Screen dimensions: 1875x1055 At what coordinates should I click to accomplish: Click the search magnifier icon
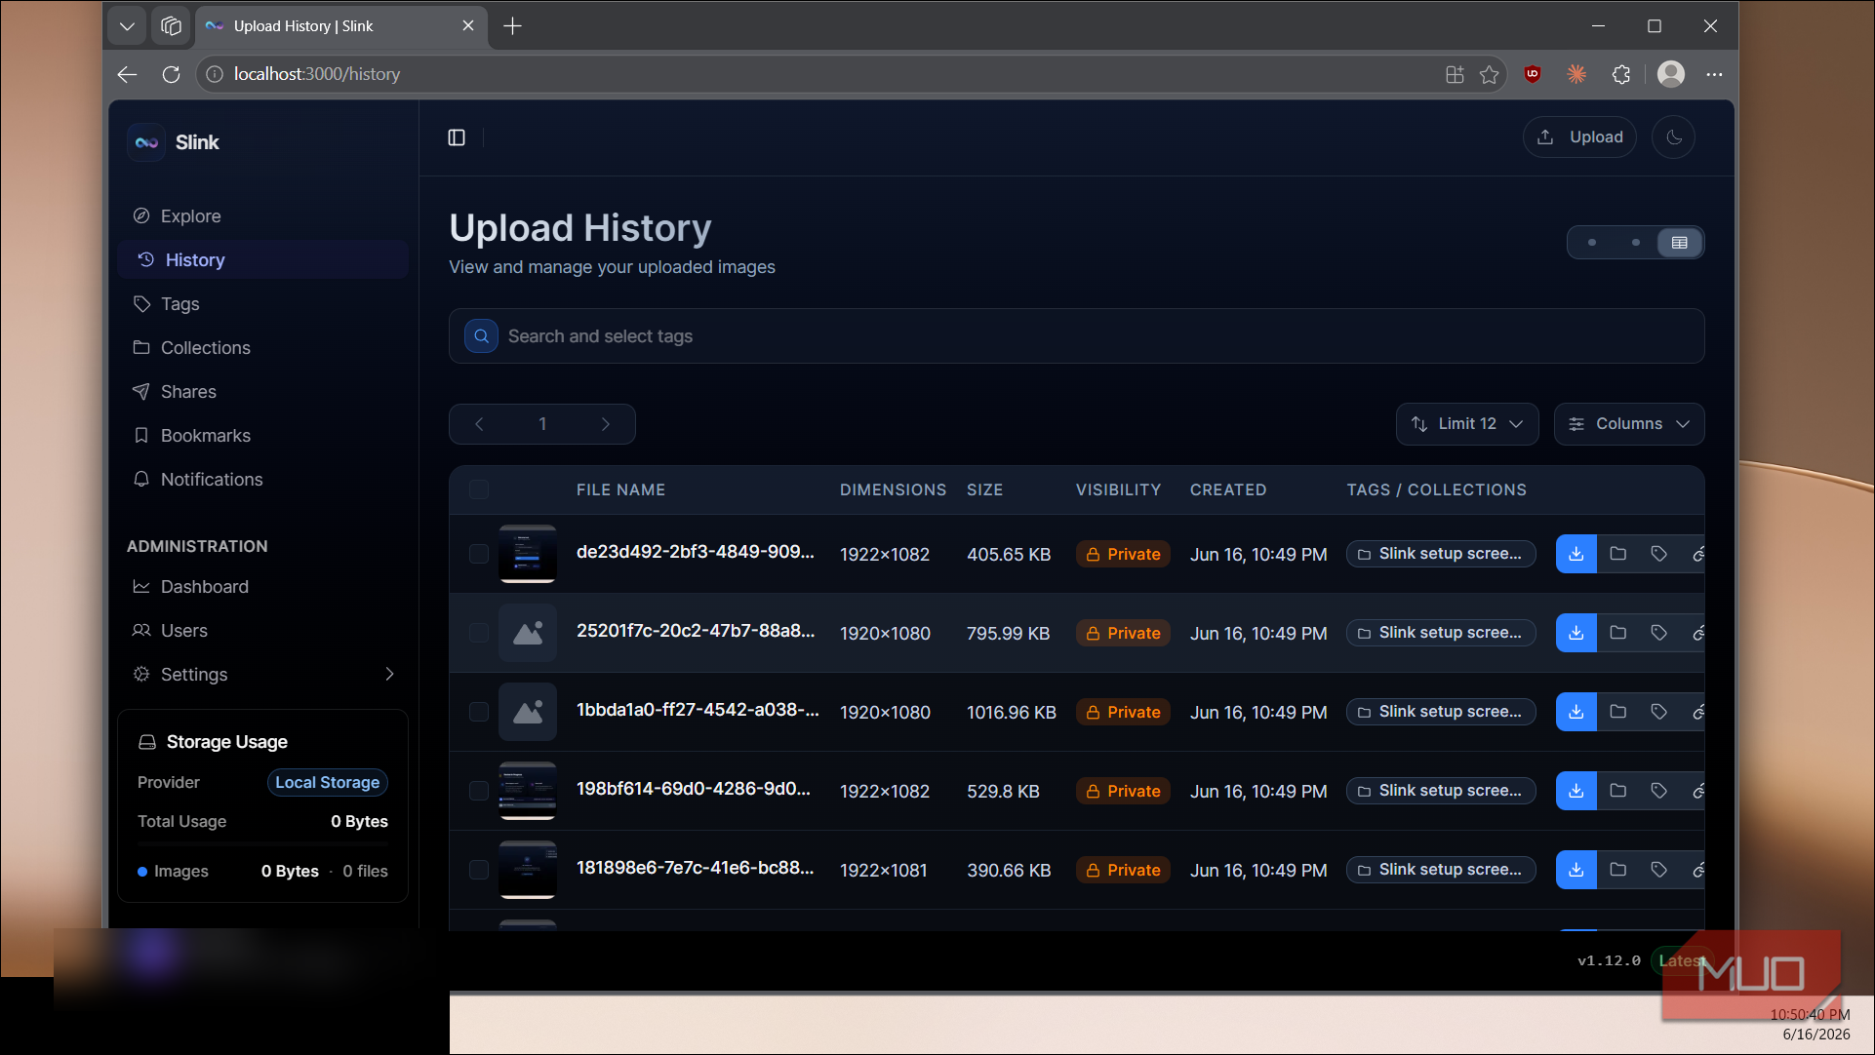tap(481, 336)
